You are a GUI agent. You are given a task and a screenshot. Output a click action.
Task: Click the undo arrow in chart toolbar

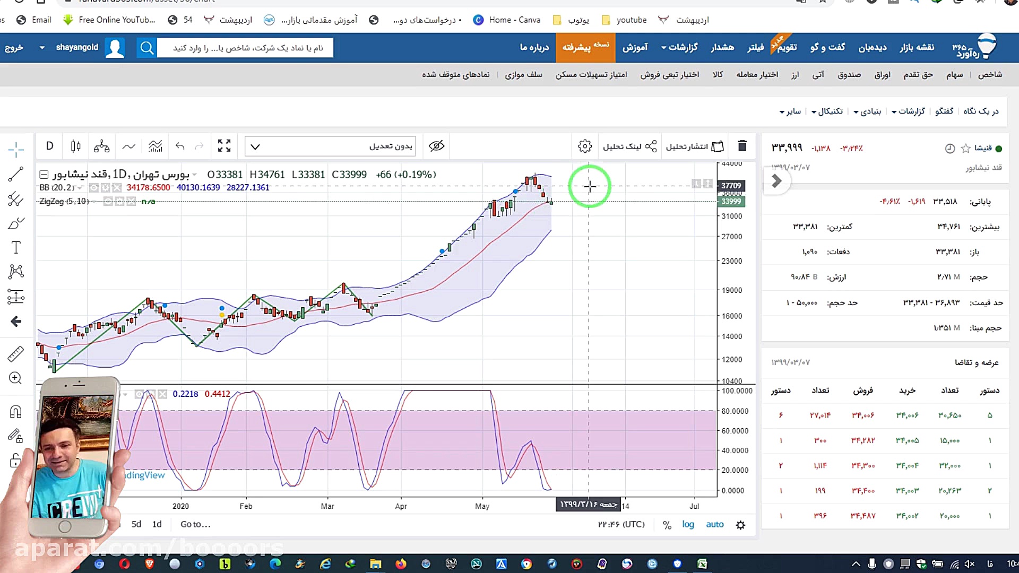pos(180,146)
